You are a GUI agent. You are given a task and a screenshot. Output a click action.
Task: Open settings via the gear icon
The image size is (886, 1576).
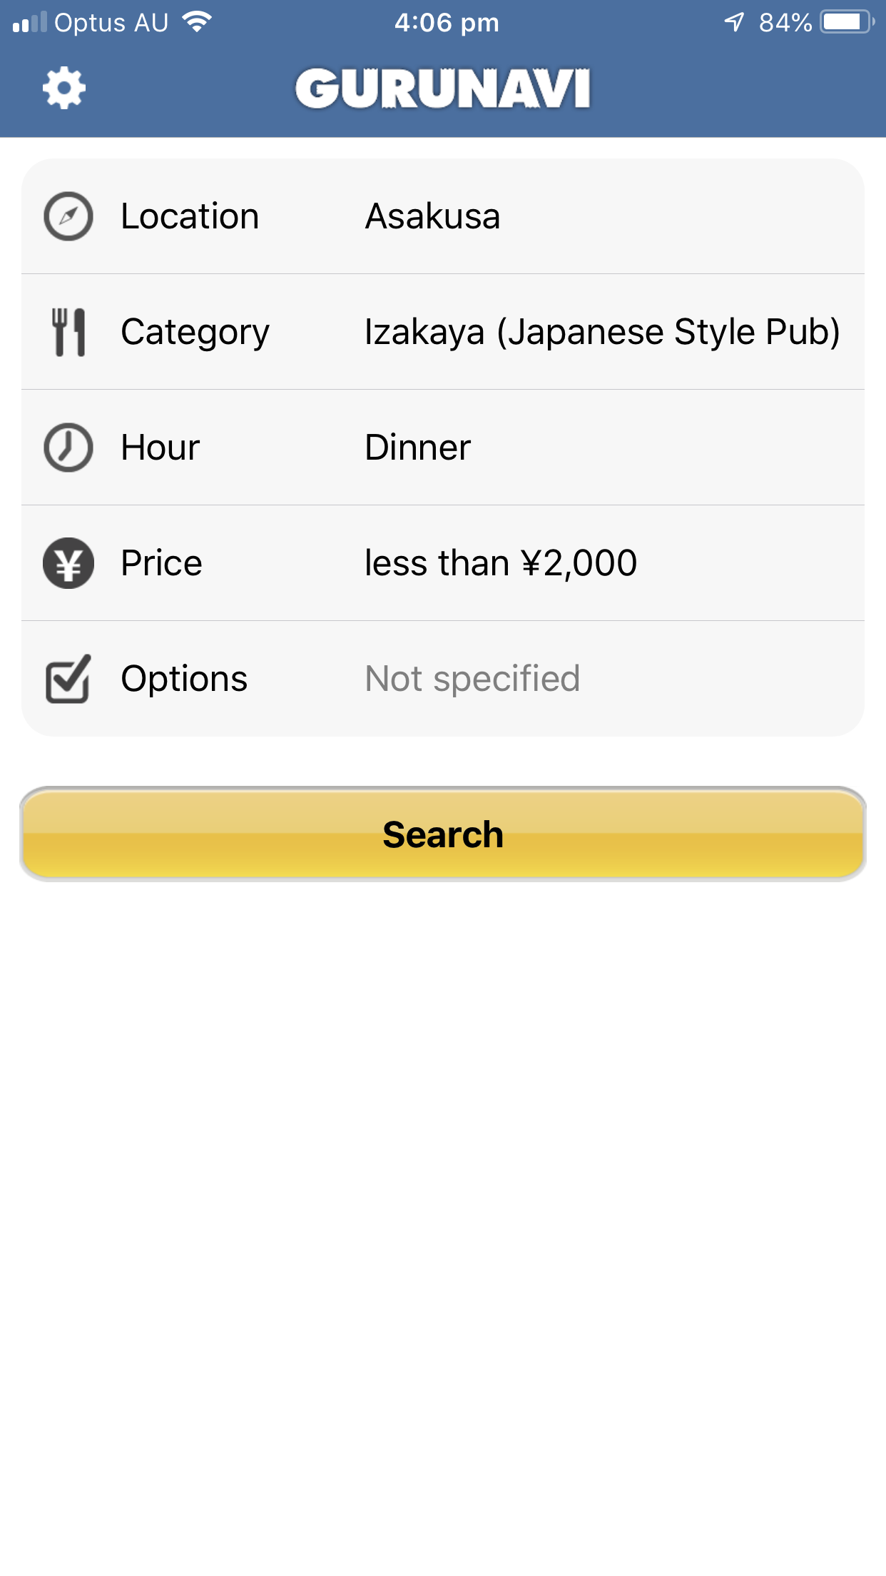[x=64, y=89]
